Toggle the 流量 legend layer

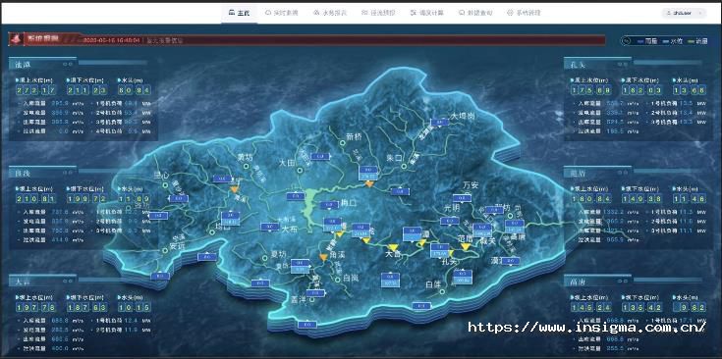coord(696,41)
